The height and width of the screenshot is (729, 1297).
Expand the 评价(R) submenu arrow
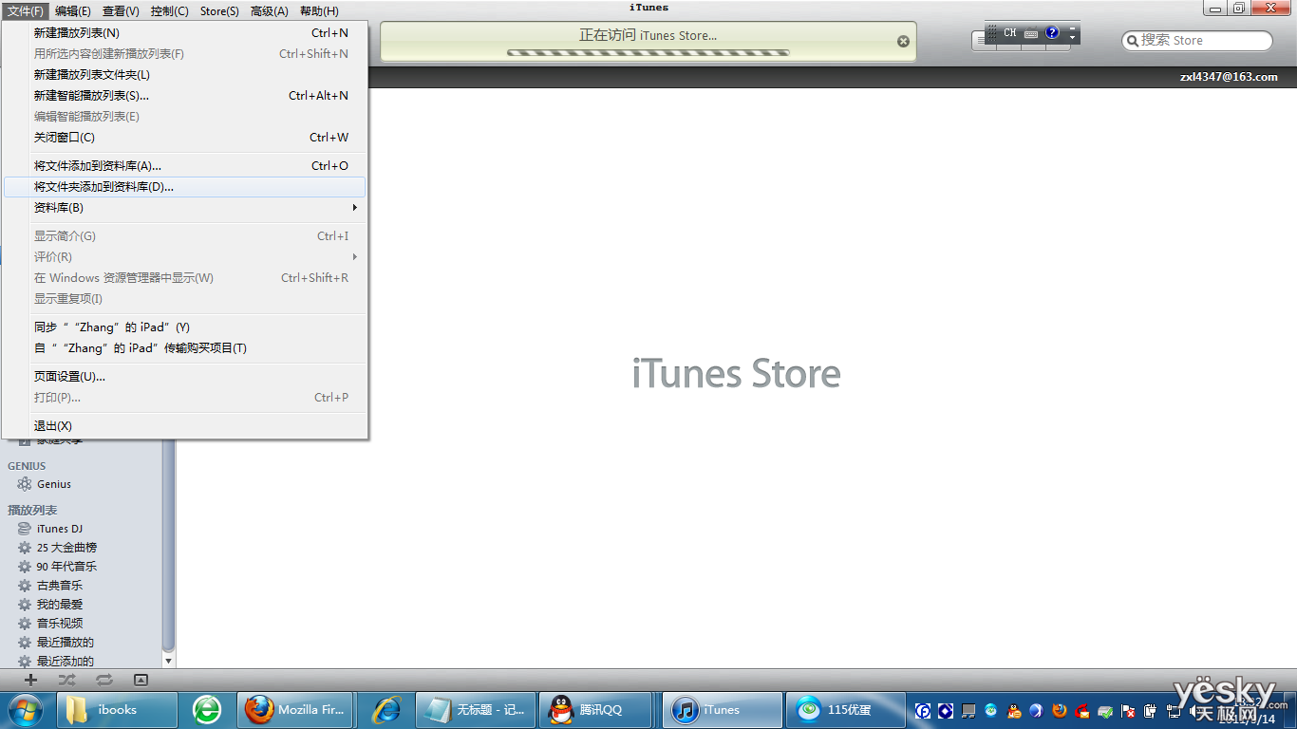coord(355,257)
